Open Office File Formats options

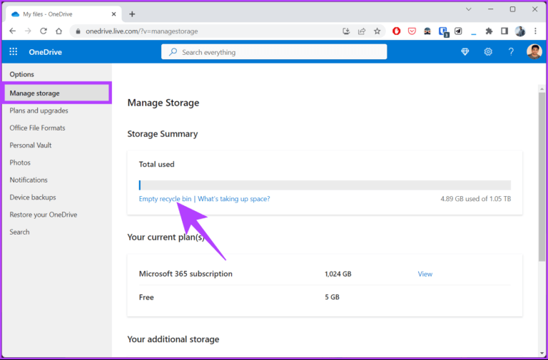pyautogui.click(x=37, y=128)
